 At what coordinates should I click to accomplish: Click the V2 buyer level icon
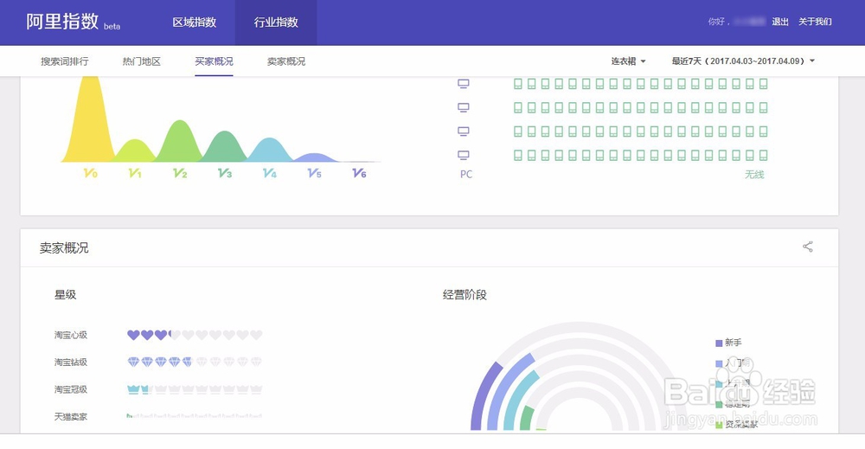pyautogui.click(x=180, y=173)
